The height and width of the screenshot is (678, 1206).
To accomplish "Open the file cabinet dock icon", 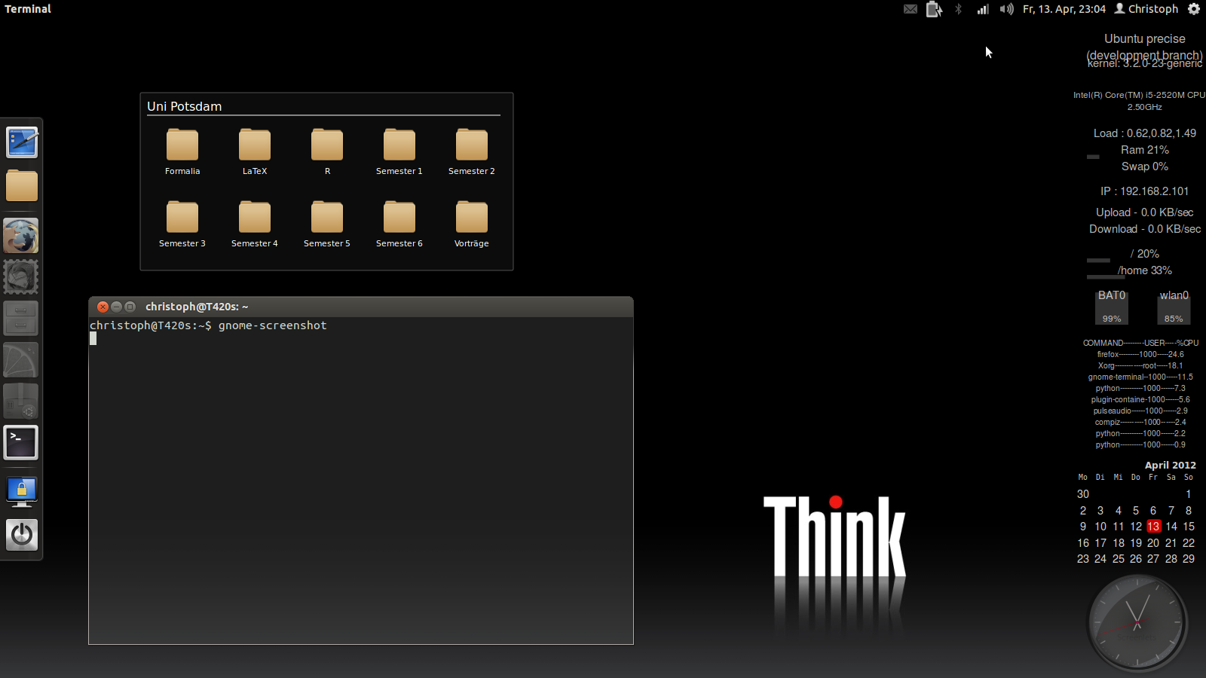I will pyautogui.click(x=21, y=318).
